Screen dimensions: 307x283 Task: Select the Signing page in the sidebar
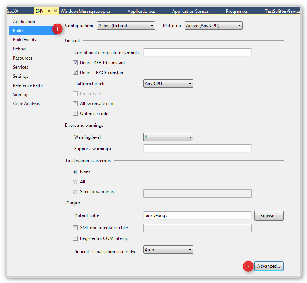20,94
